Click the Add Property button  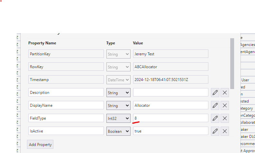pos(40,145)
